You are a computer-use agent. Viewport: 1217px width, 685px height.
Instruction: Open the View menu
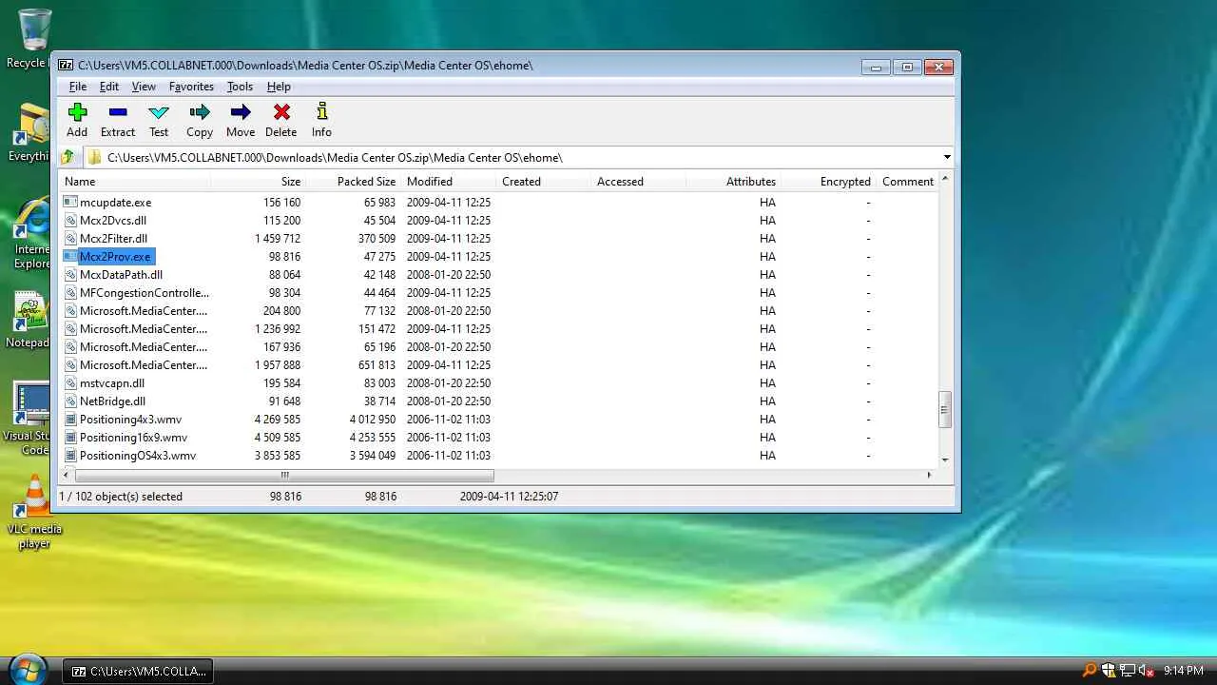[144, 87]
